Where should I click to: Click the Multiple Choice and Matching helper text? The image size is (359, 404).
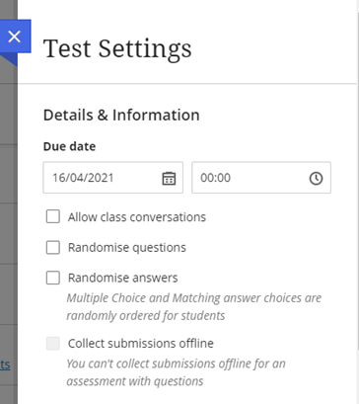click(194, 307)
